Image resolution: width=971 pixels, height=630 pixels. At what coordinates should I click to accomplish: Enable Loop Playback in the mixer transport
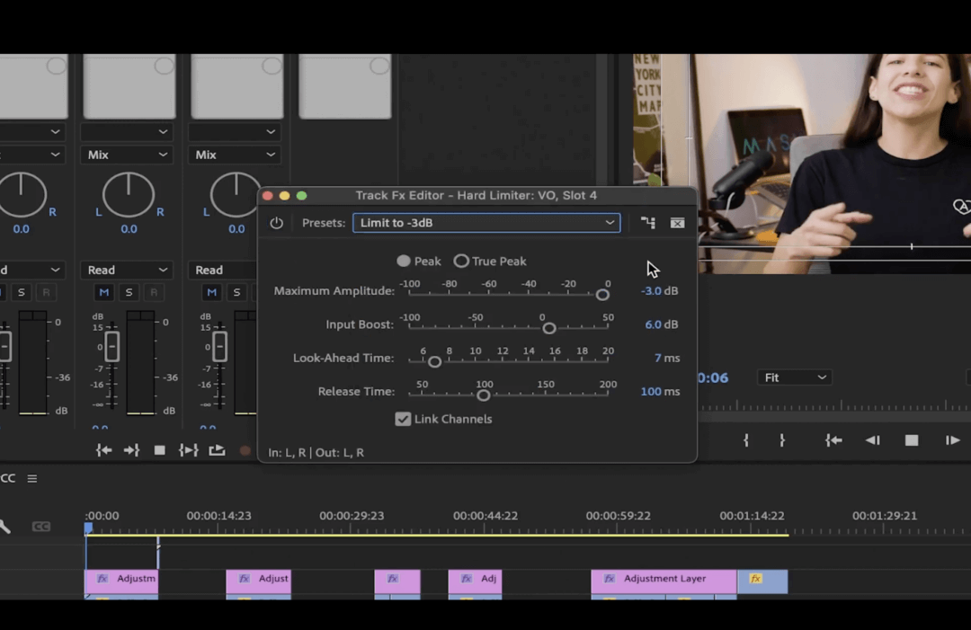[217, 450]
